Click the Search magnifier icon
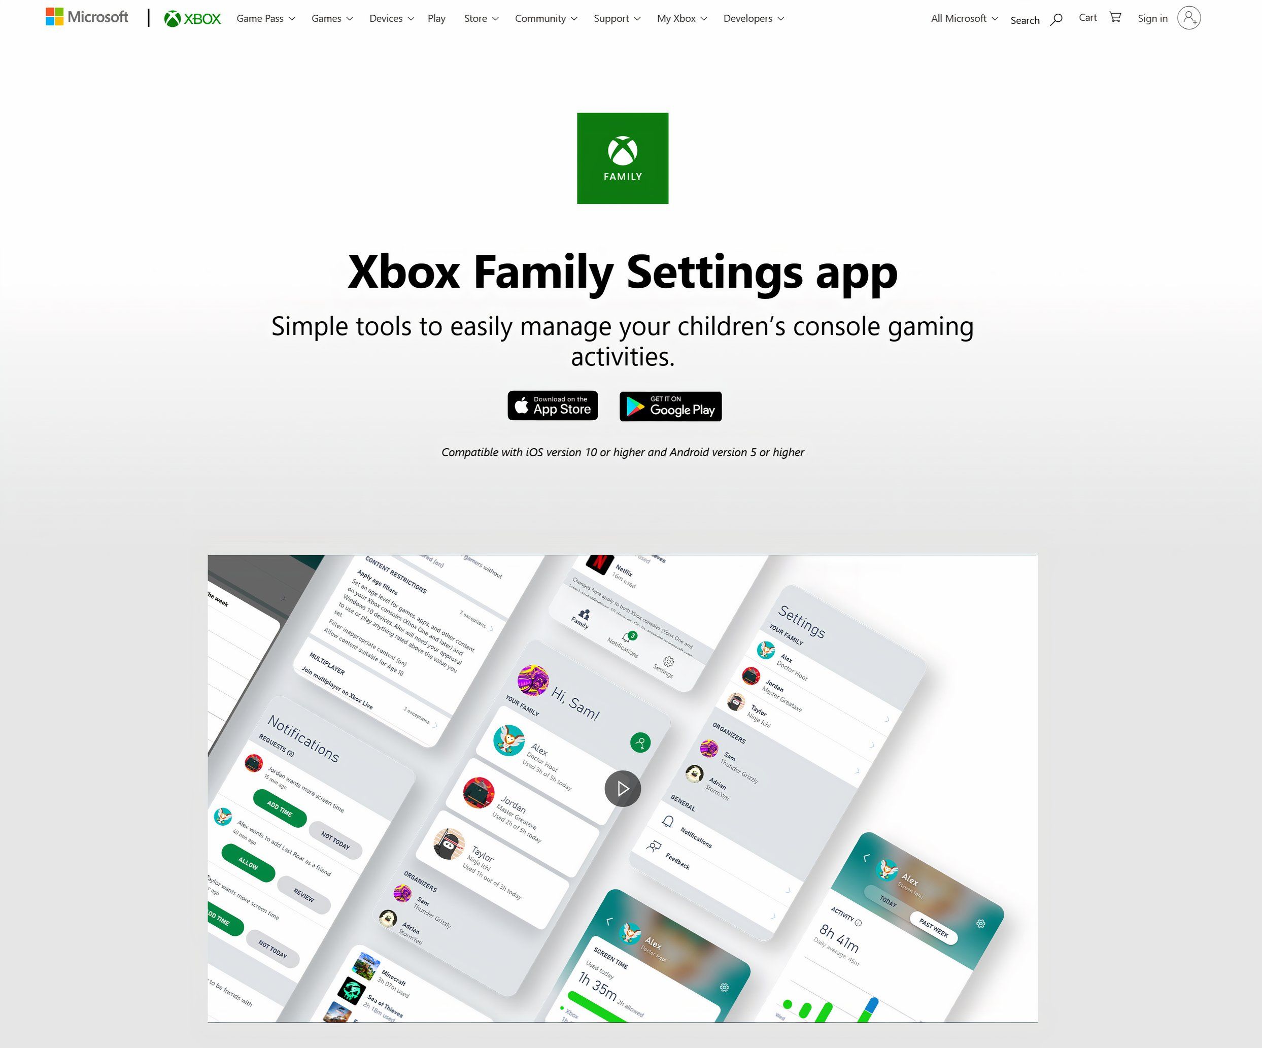Image resolution: width=1262 pixels, height=1048 pixels. click(x=1056, y=19)
